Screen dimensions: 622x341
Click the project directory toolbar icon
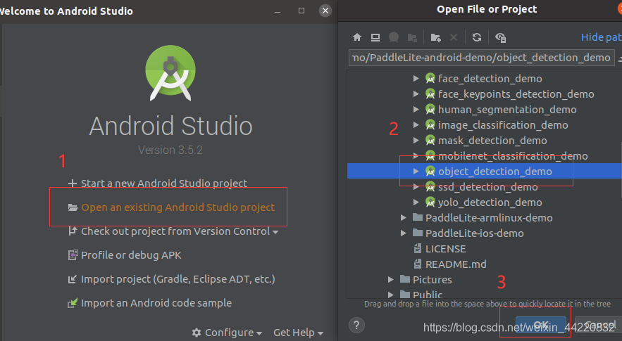coord(394,37)
